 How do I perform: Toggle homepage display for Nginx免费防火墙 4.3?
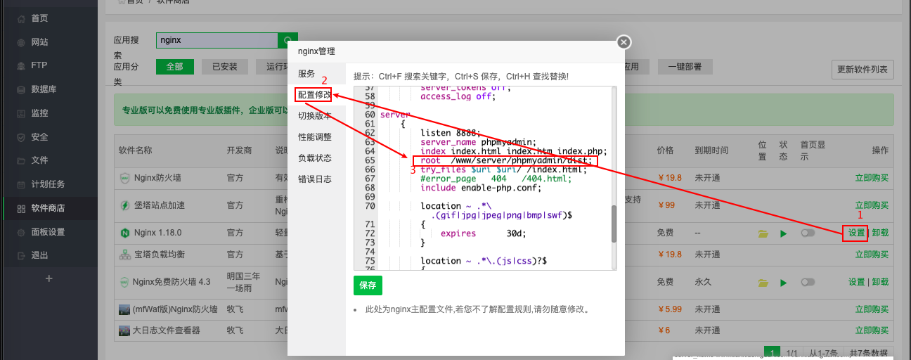click(808, 282)
